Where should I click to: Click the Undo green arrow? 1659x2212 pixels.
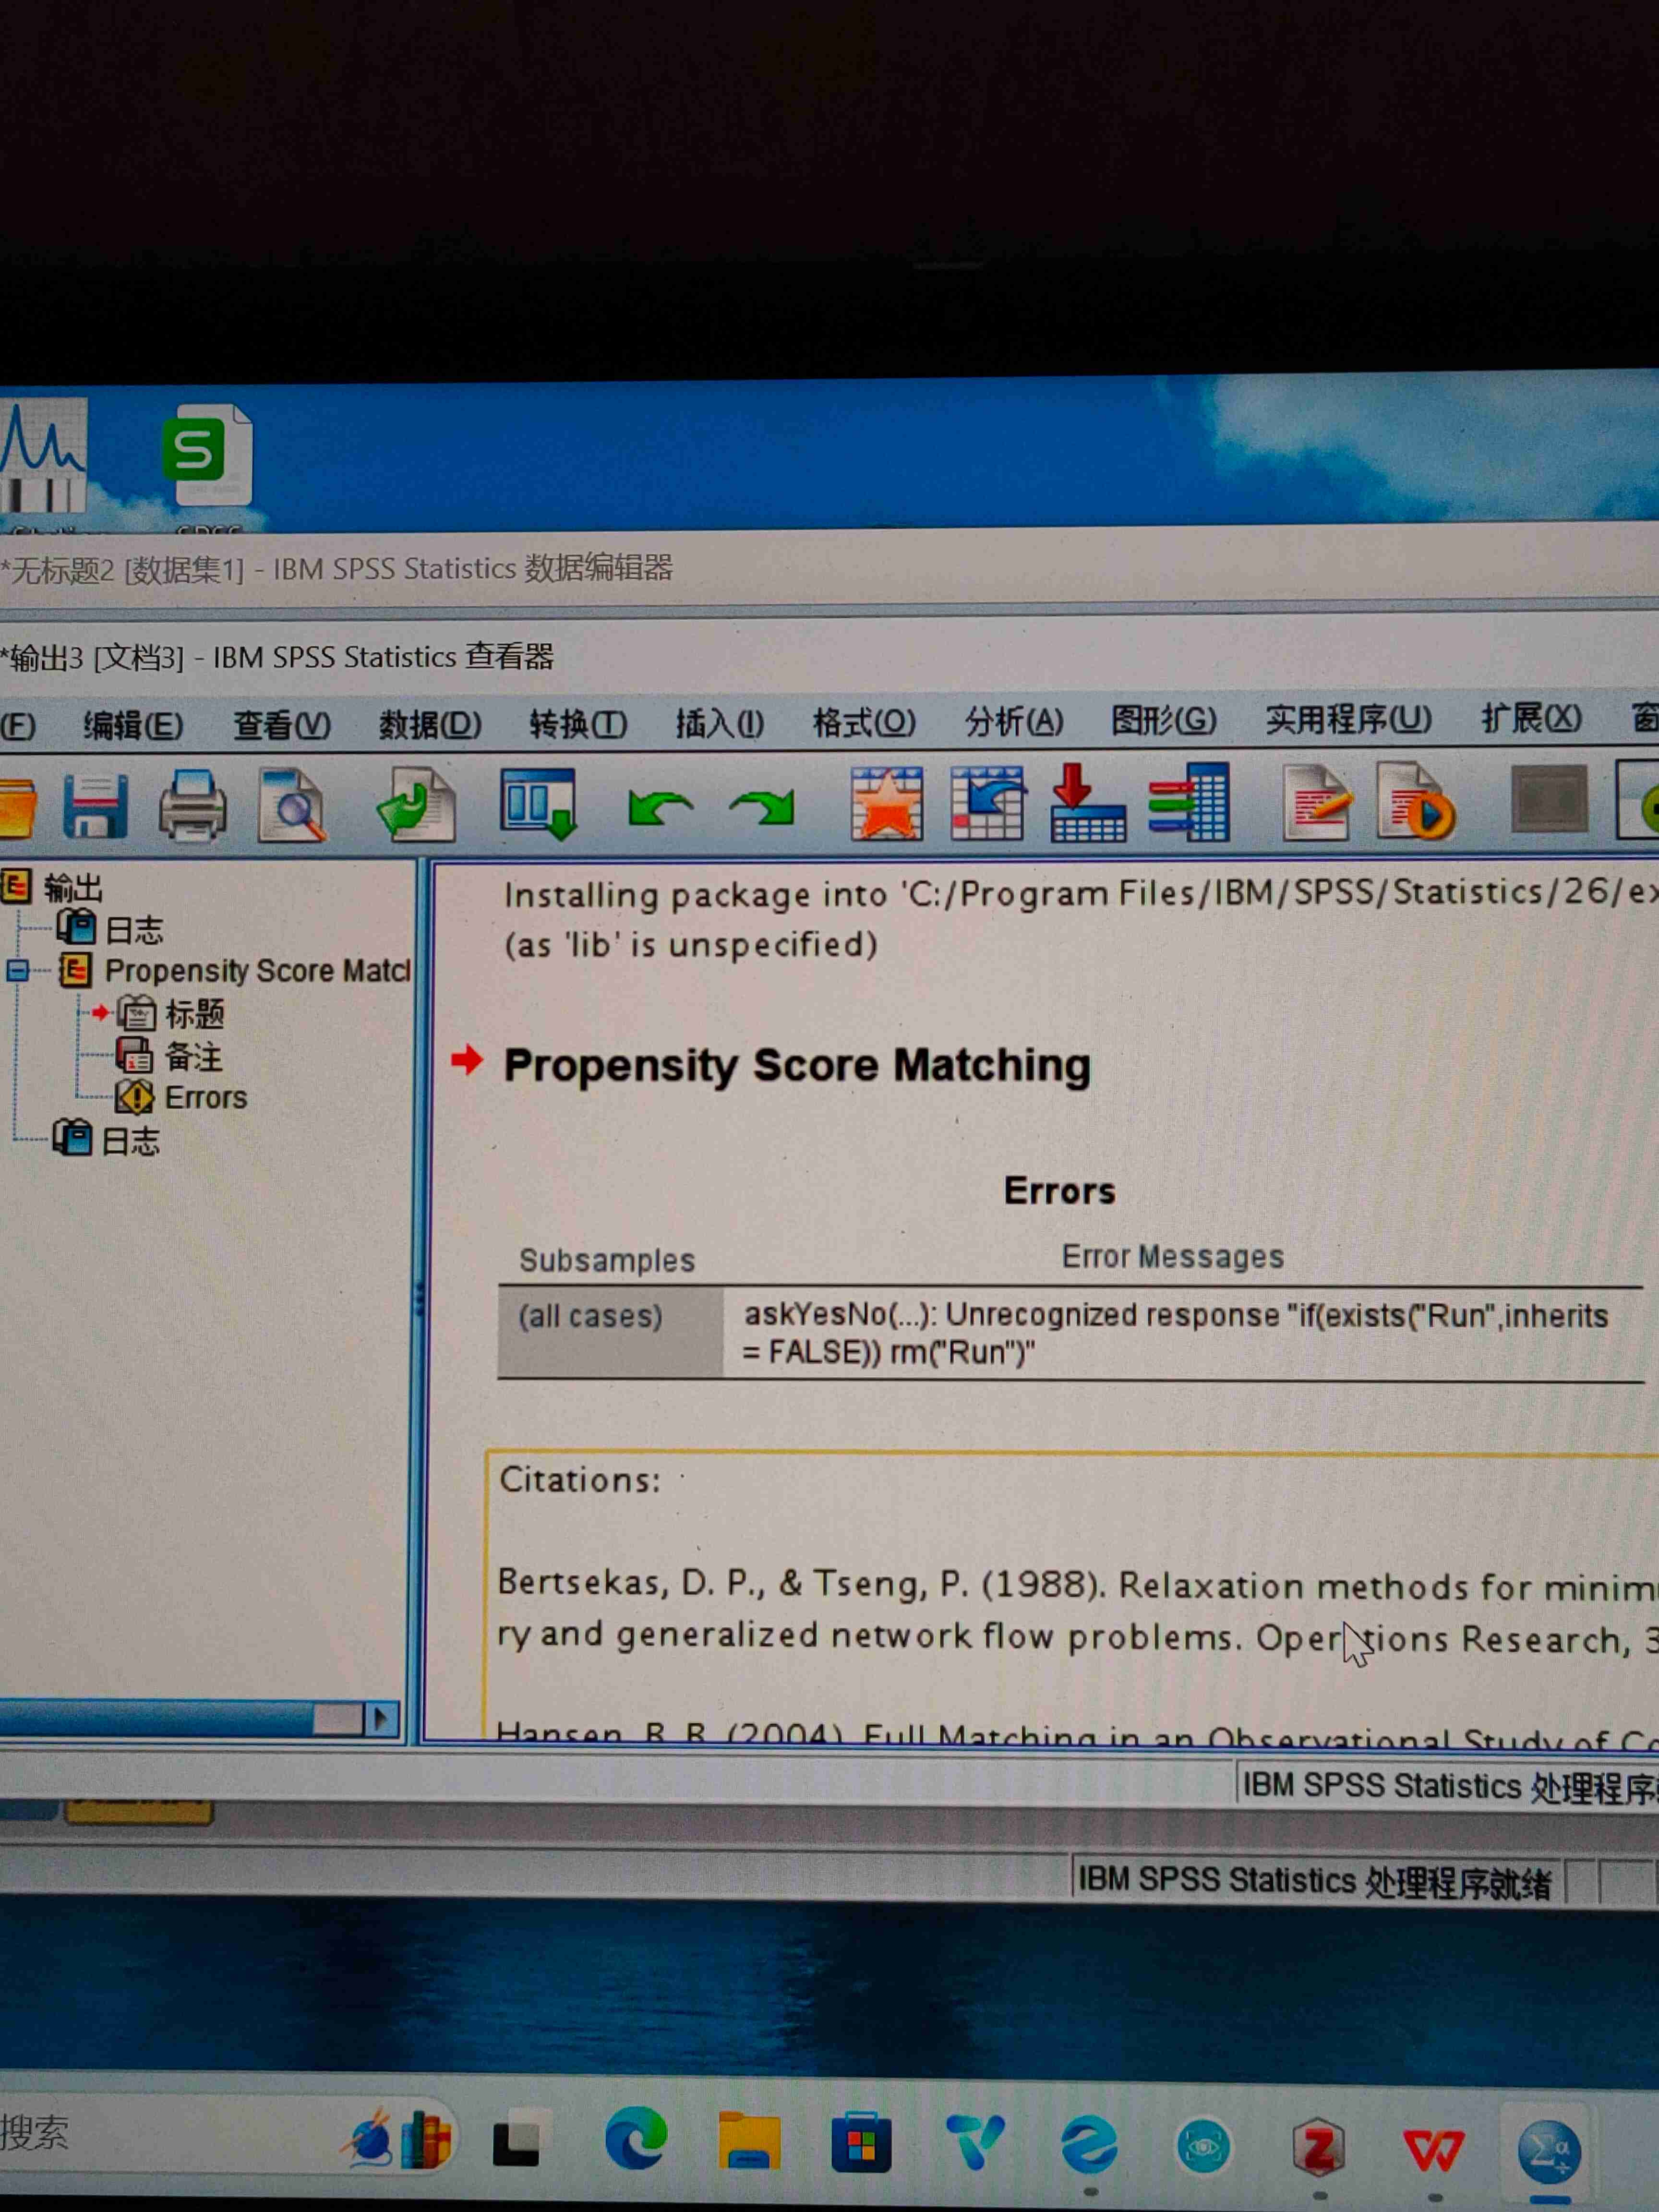pos(659,807)
